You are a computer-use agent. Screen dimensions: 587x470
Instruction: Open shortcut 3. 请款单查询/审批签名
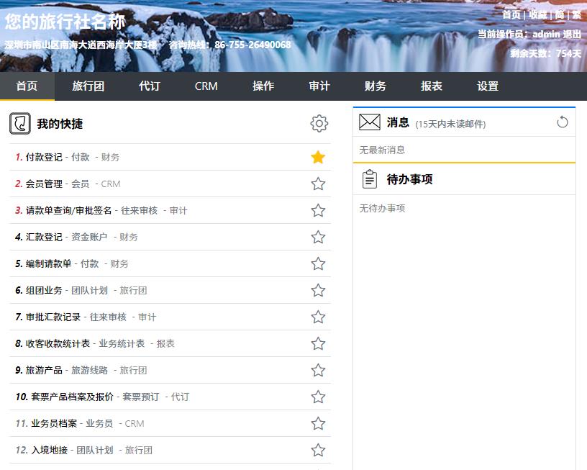tap(68, 210)
